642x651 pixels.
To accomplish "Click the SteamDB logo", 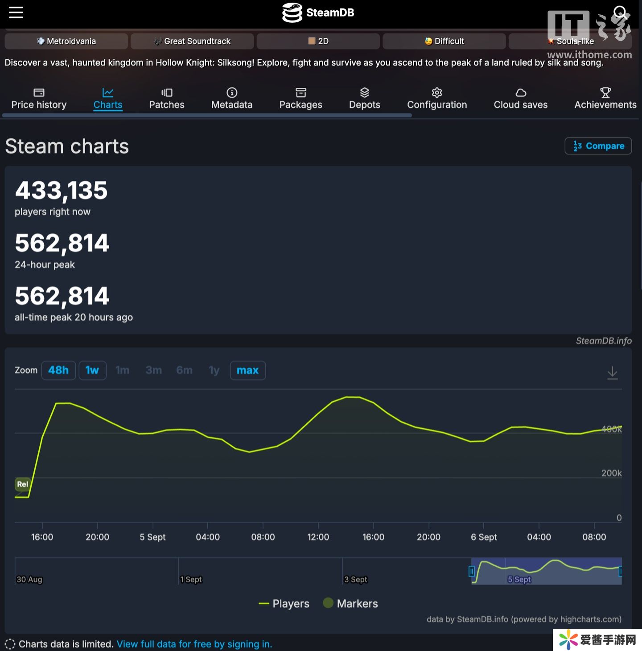I will (x=318, y=12).
